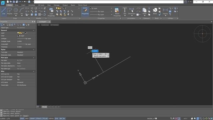
Task: Collapse the Plot style section
Action: 34,58
